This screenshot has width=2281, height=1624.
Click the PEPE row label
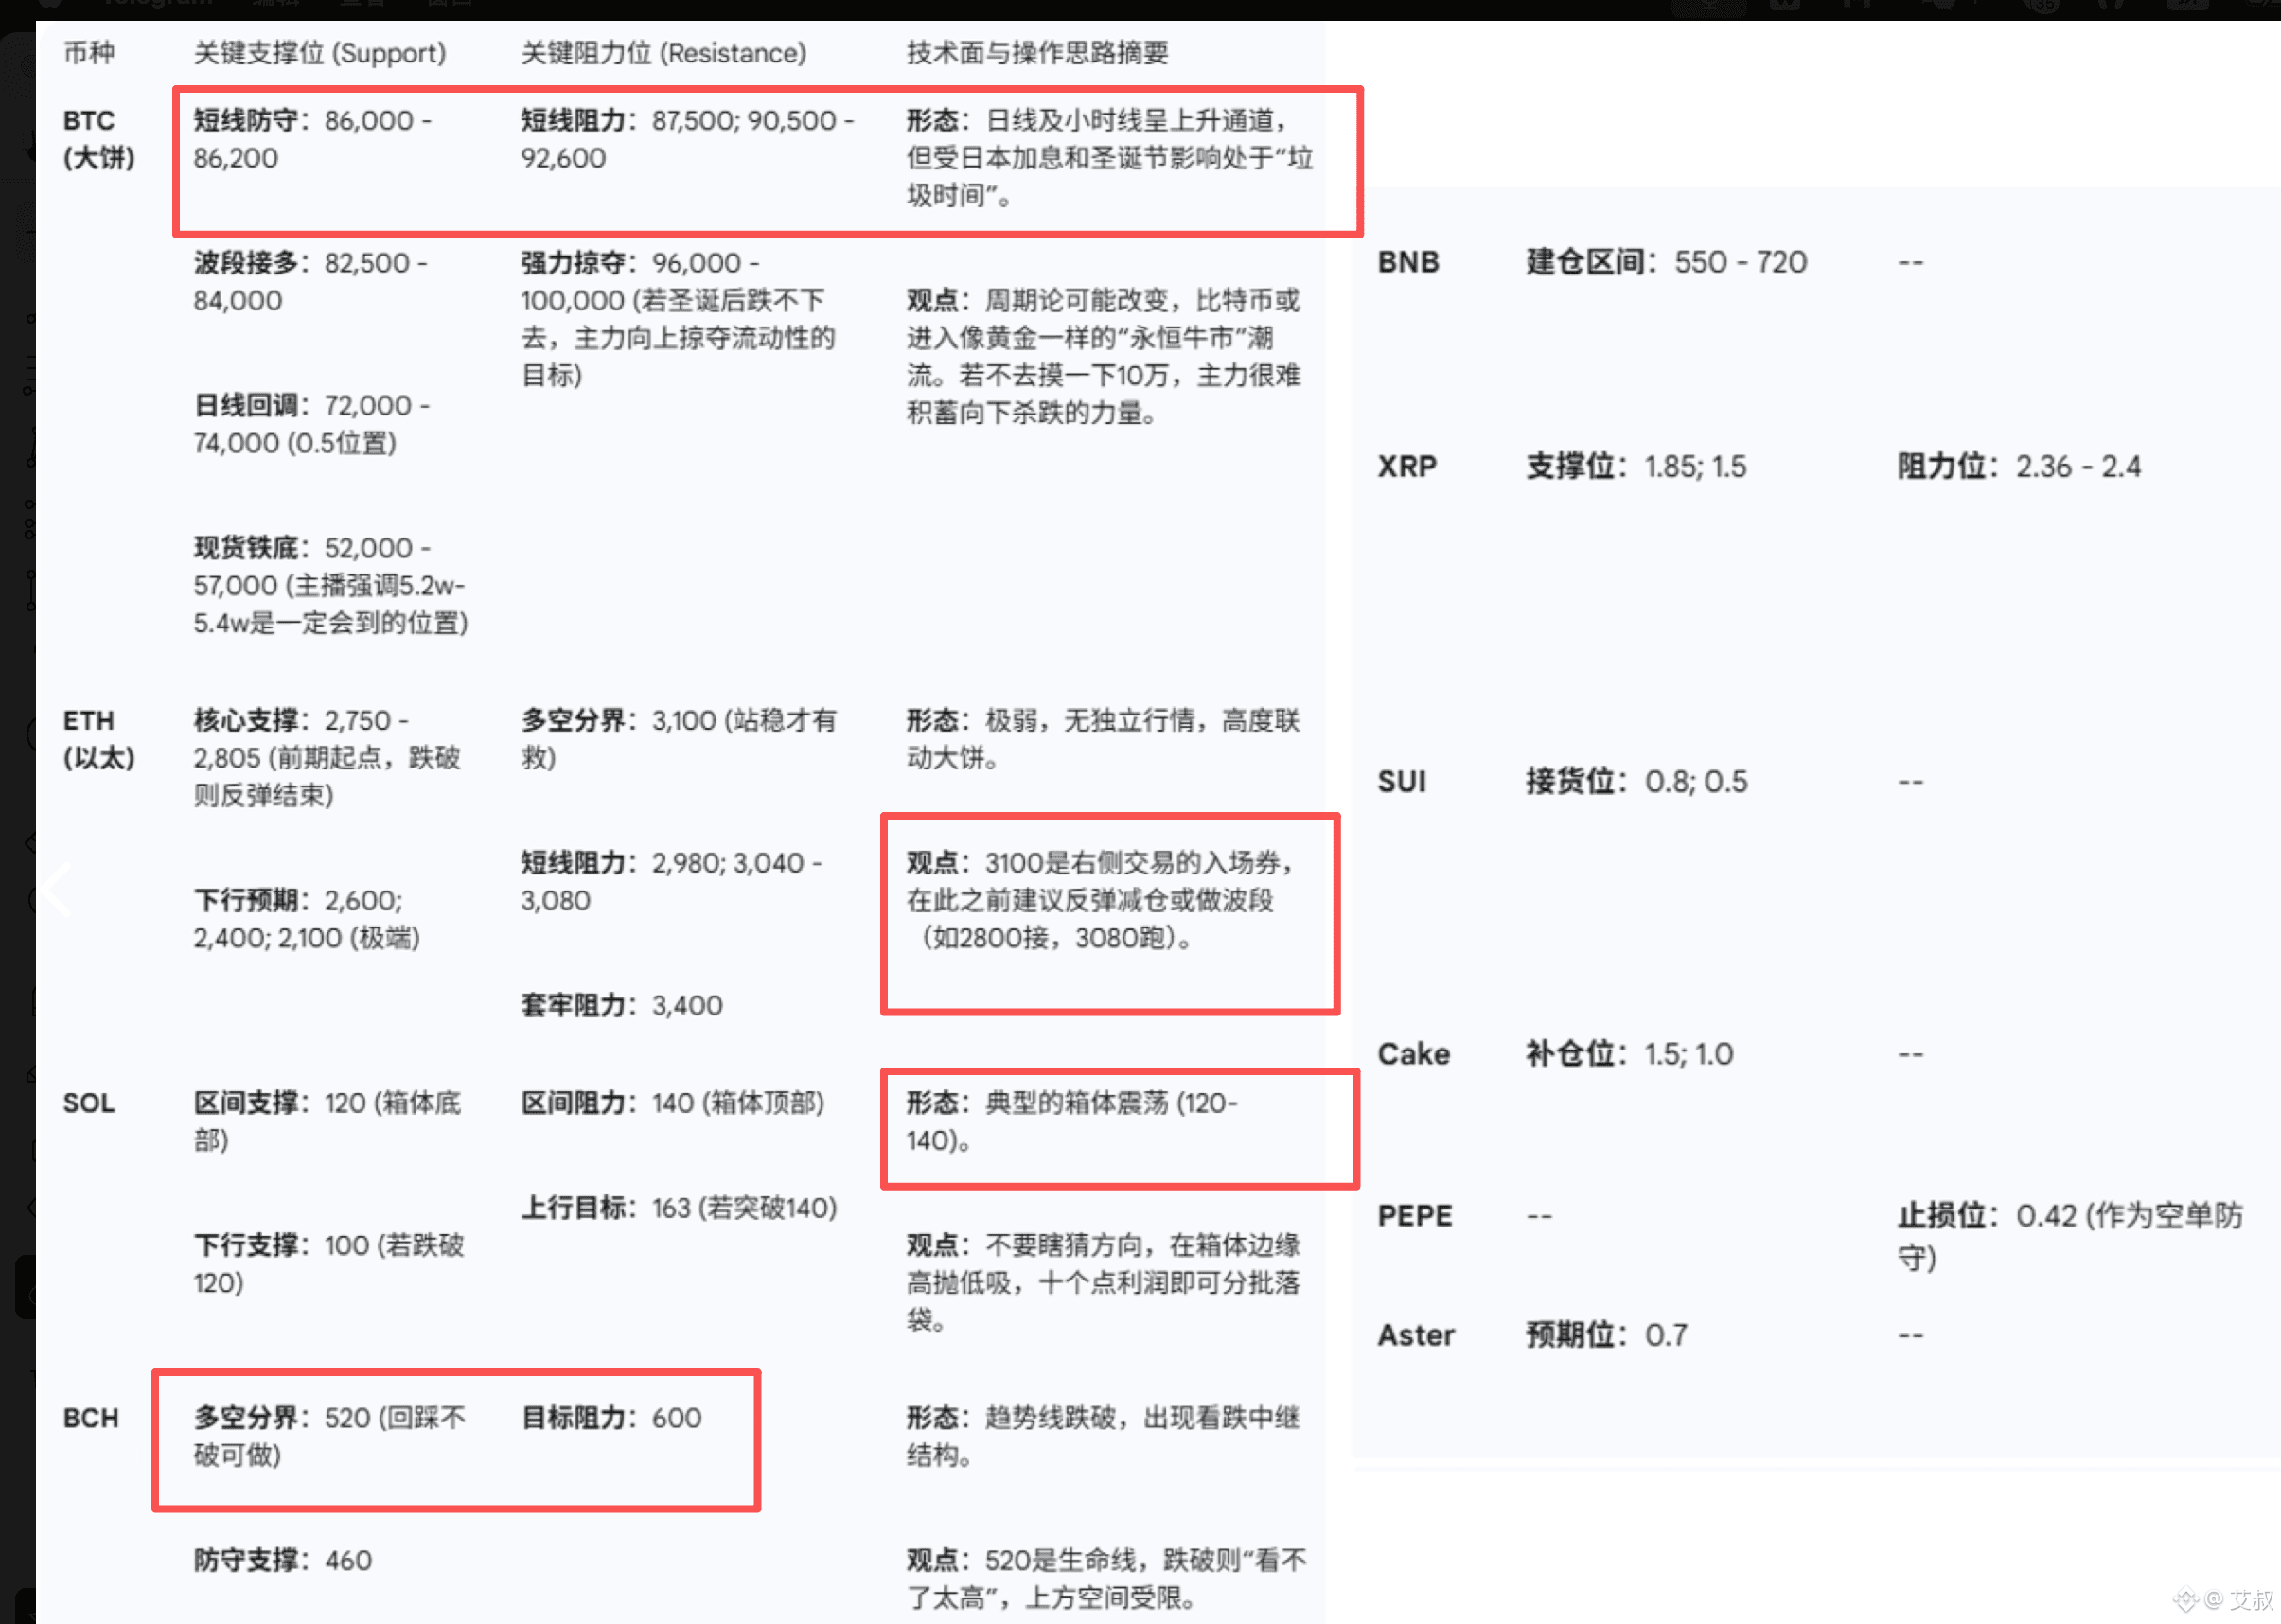(1414, 1216)
